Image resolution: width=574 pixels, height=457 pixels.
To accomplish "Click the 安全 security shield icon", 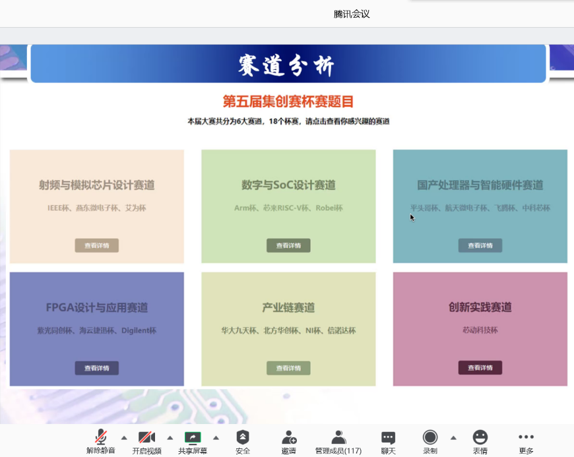I will tap(243, 439).
